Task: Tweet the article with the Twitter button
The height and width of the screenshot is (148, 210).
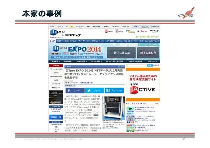Action: coord(94,91)
